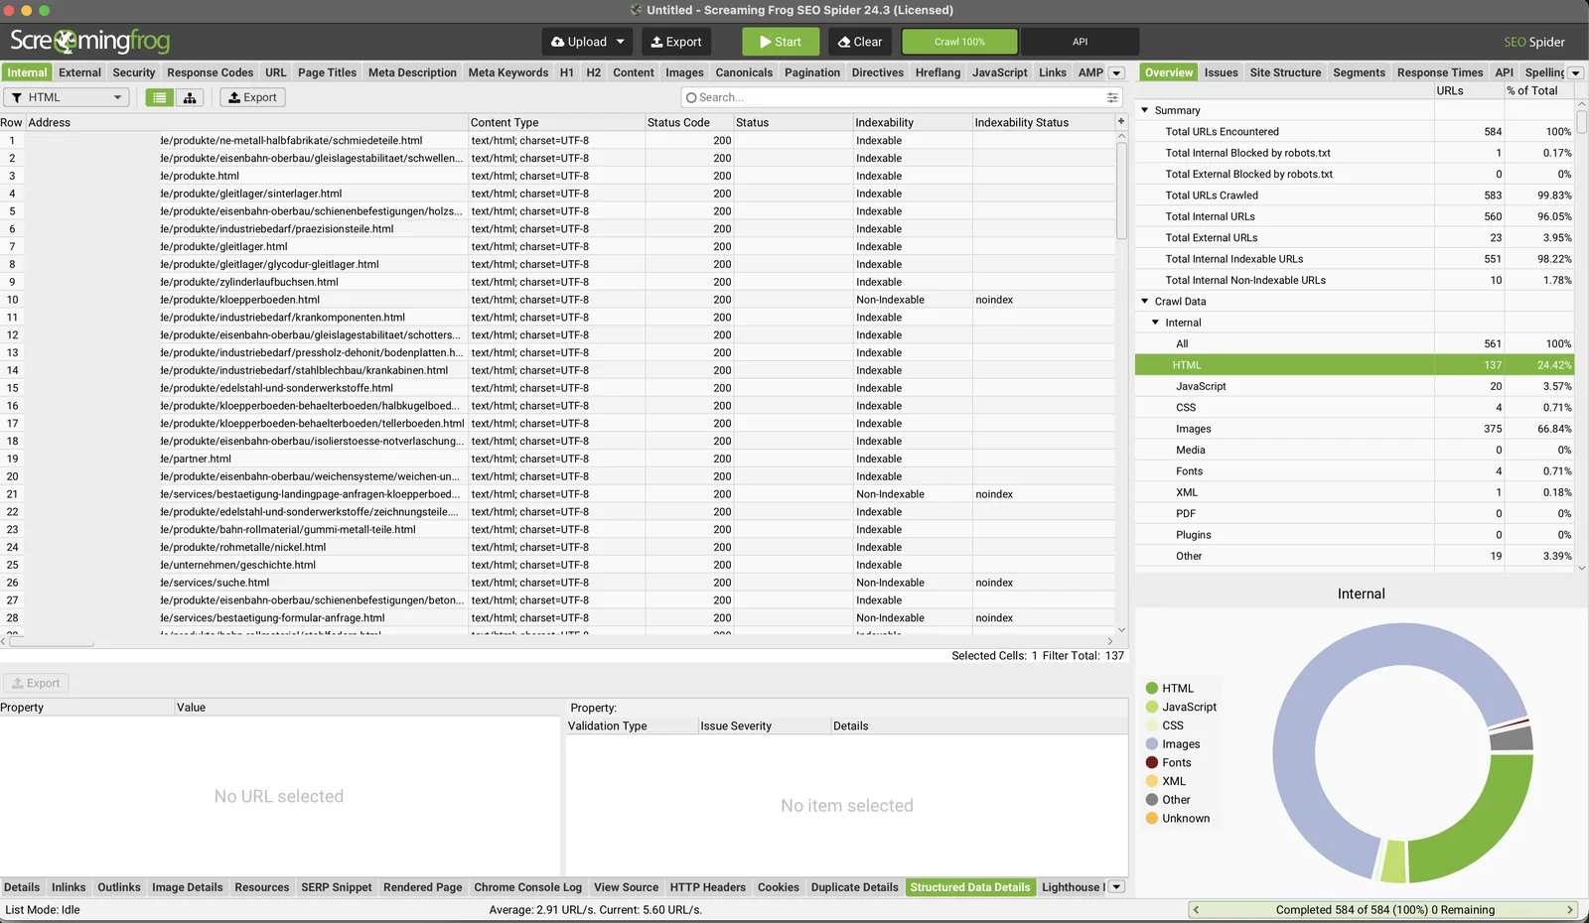Open the Response Codes tab
1589x923 pixels.
point(211,72)
